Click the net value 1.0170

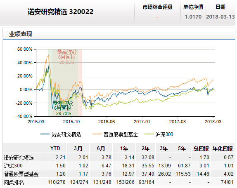[193, 17]
